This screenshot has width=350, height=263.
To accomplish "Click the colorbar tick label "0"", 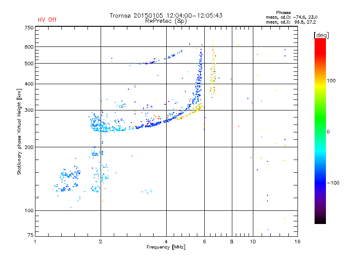I will click(x=328, y=132).
